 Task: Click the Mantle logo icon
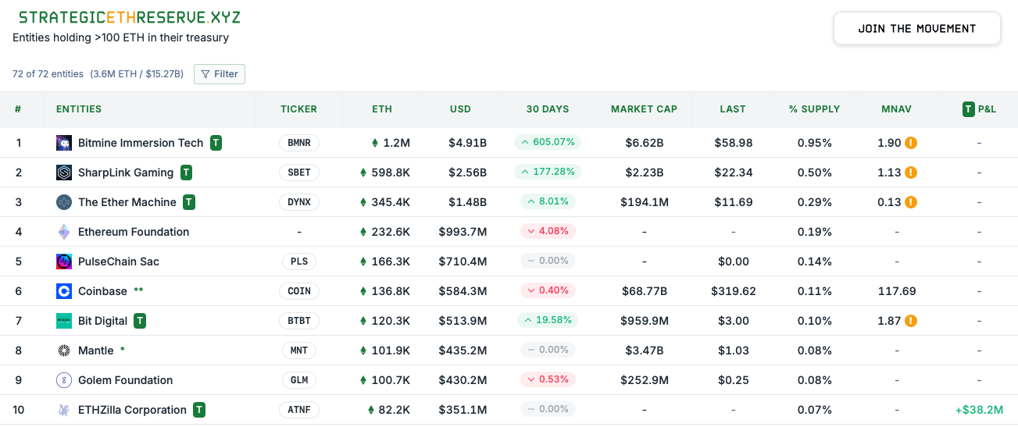tap(64, 350)
